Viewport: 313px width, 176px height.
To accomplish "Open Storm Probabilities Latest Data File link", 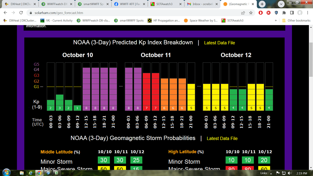I will 222,138.
